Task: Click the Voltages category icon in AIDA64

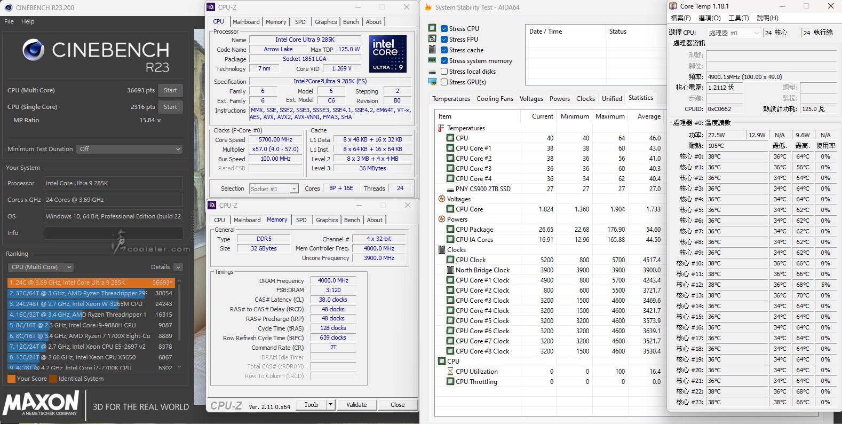Action: 442,199
